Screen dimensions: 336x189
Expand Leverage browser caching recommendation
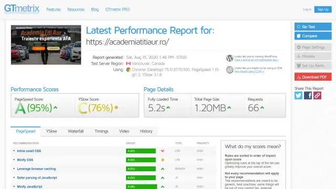tap(36, 169)
